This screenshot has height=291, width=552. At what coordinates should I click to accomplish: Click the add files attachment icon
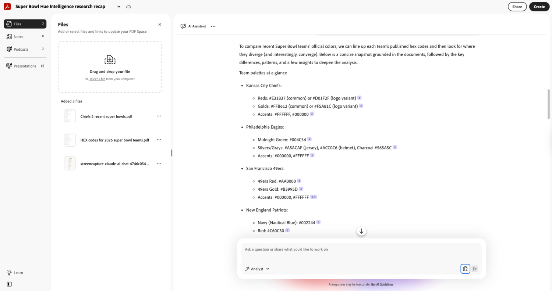tap(465, 269)
